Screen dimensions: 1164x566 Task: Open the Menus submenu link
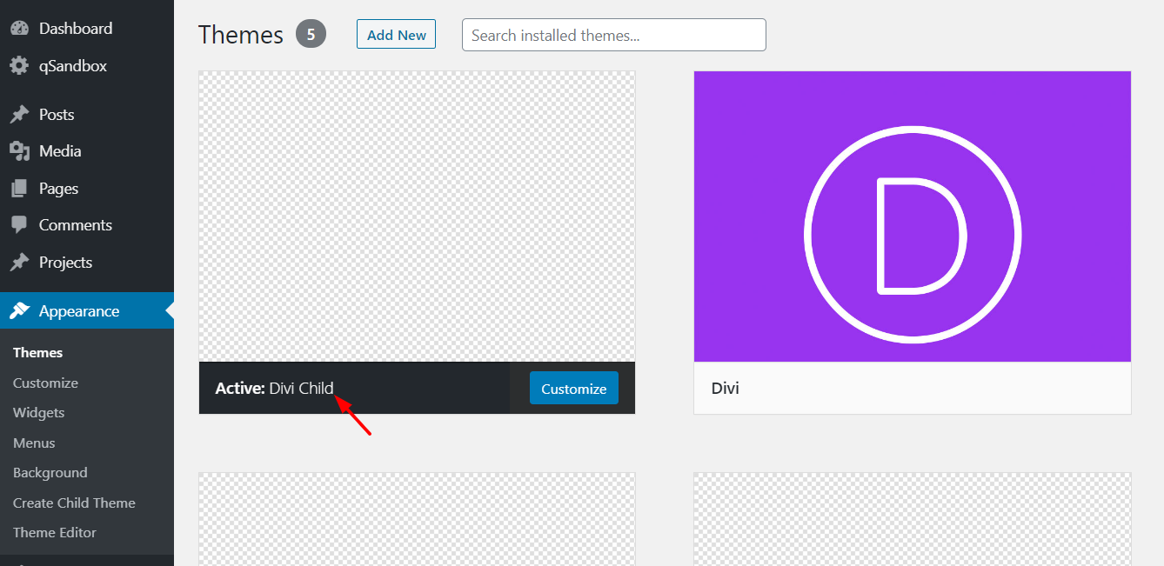34,443
